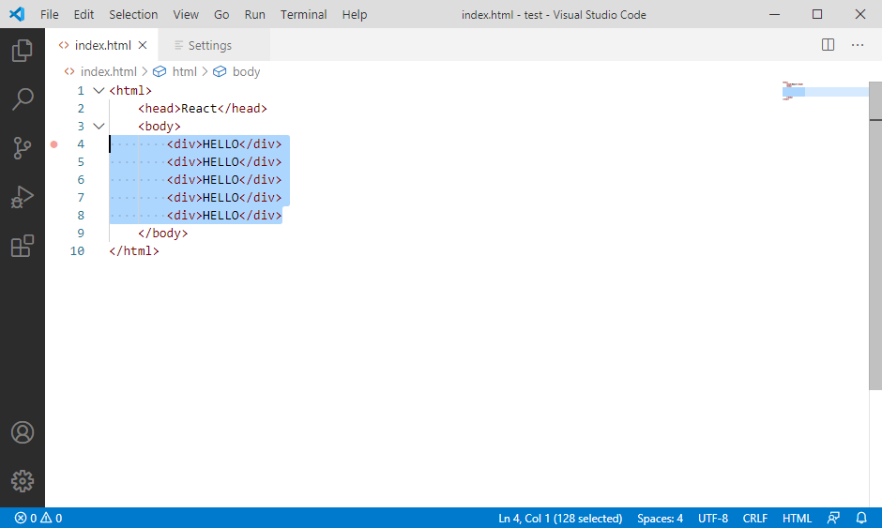Open the Search view in activity bar
Screen dimensions: 882x528
pos(22,99)
